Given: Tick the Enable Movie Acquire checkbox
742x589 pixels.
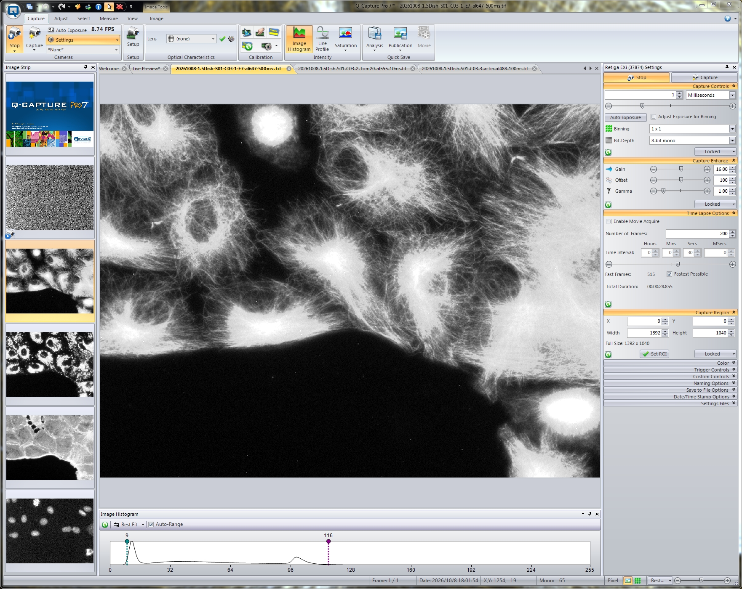Looking at the screenshot, I should 609,222.
